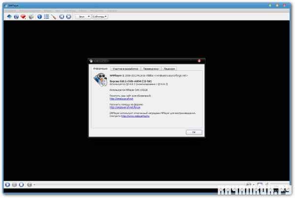Switch to the Участие в разработке tab
This screenshot has height=198, width=295.
click(x=125, y=69)
